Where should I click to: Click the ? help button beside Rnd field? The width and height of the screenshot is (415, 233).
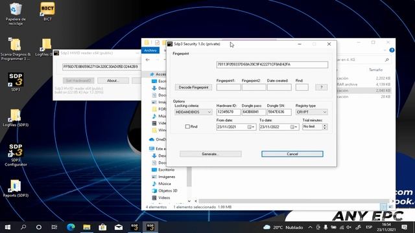coord(322,87)
